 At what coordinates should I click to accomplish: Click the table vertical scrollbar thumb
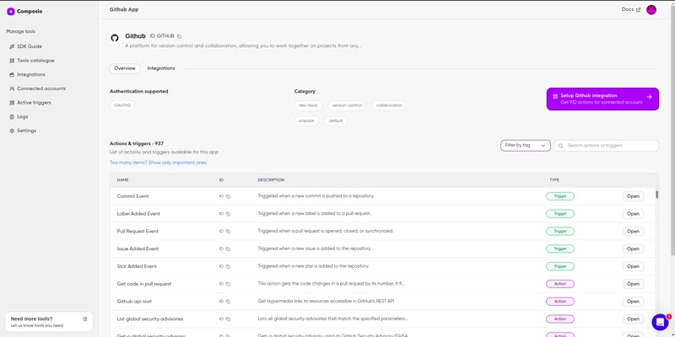click(x=657, y=195)
